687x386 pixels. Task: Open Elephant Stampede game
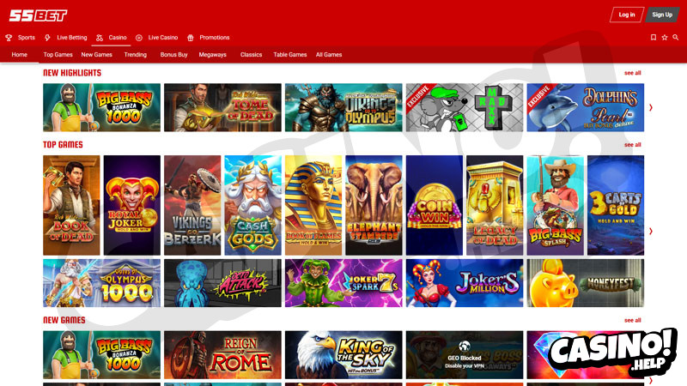374,205
